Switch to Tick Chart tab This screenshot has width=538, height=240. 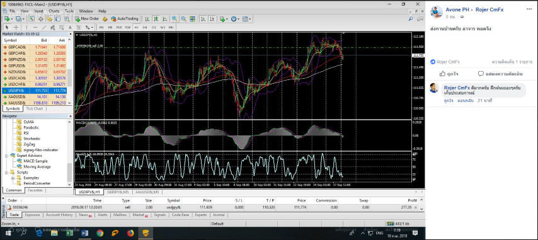34,109
